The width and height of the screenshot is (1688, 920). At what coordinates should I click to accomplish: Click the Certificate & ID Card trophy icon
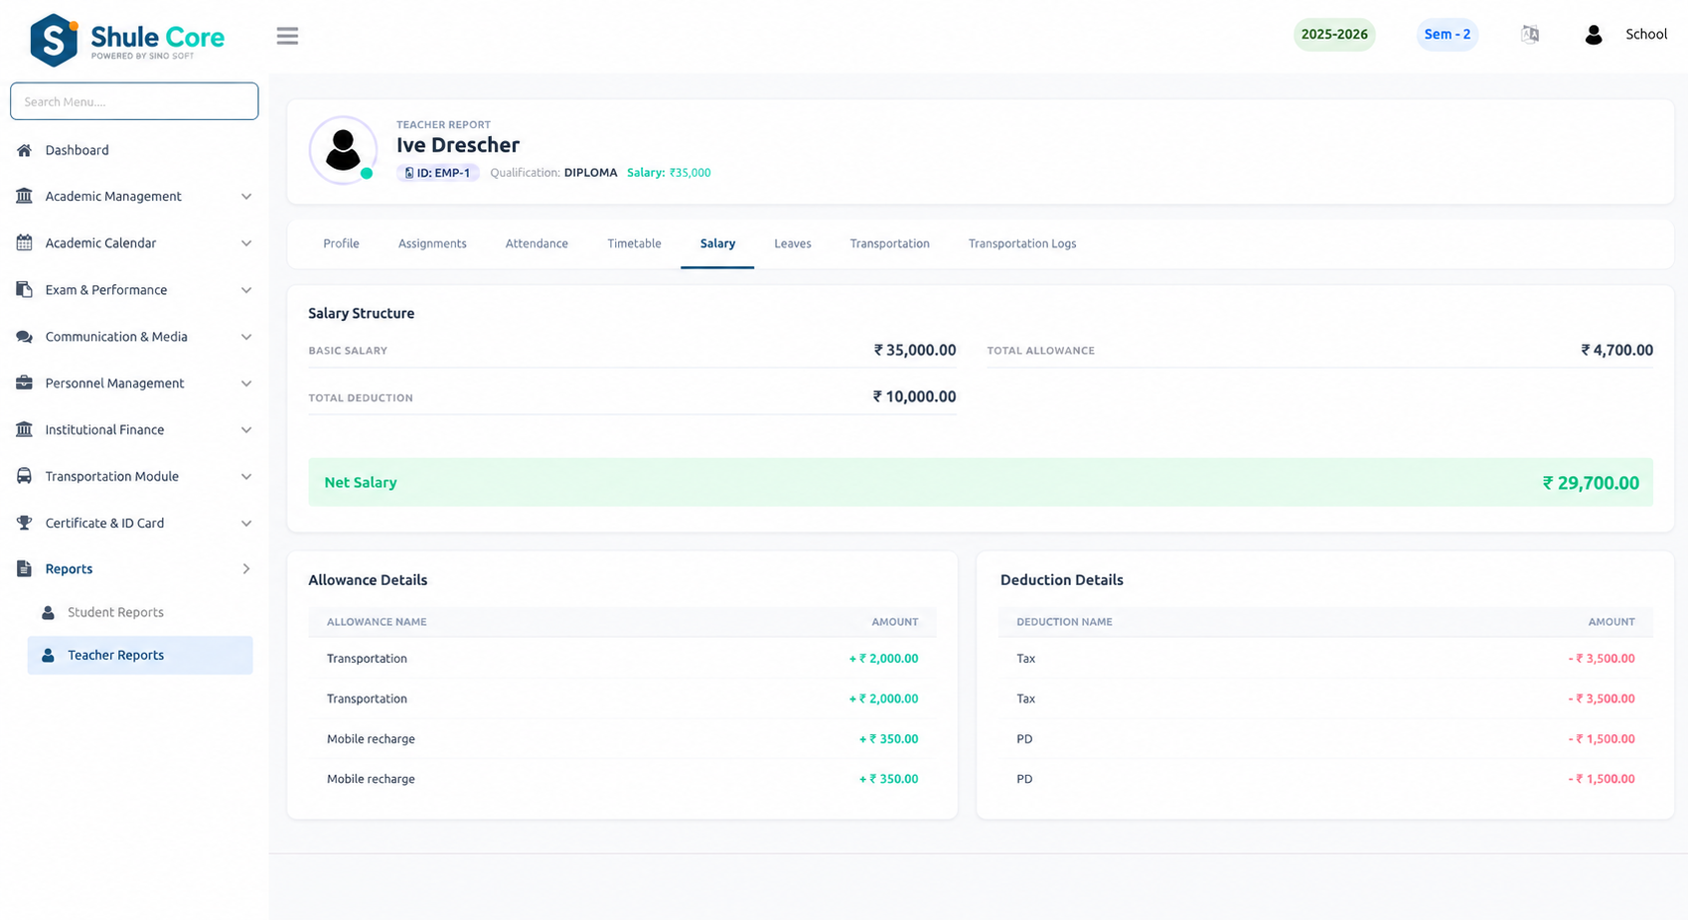[24, 523]
